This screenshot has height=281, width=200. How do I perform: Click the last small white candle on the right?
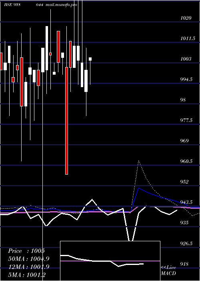(90, 59)
